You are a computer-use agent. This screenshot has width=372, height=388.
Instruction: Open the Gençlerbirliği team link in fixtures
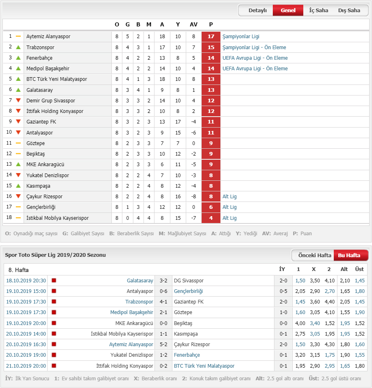(188, 291)
